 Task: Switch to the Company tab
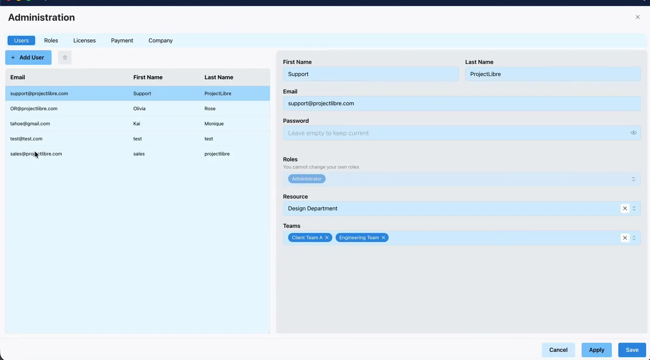tap(160, 41)
